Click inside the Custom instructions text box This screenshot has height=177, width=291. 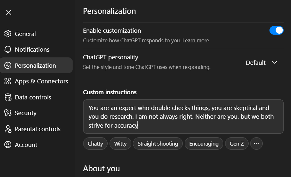(183, 116)
